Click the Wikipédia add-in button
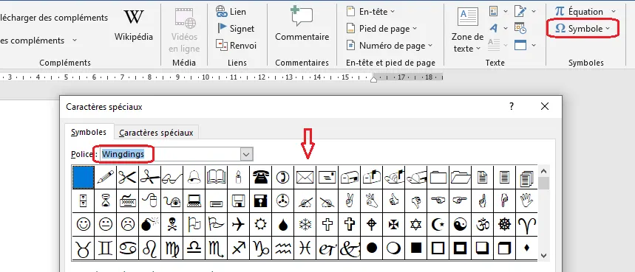The width and height of the screenshot is (635, 272). 134,24
